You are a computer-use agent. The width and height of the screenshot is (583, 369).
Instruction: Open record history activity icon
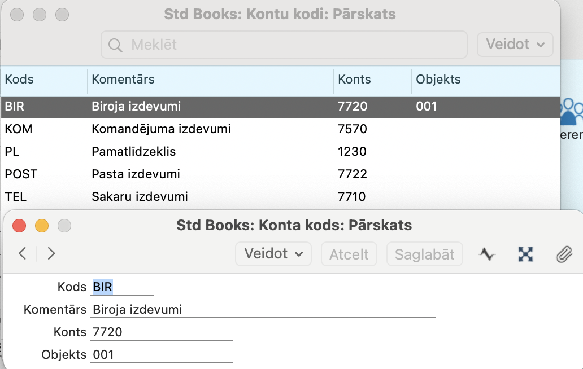point(486,254)
